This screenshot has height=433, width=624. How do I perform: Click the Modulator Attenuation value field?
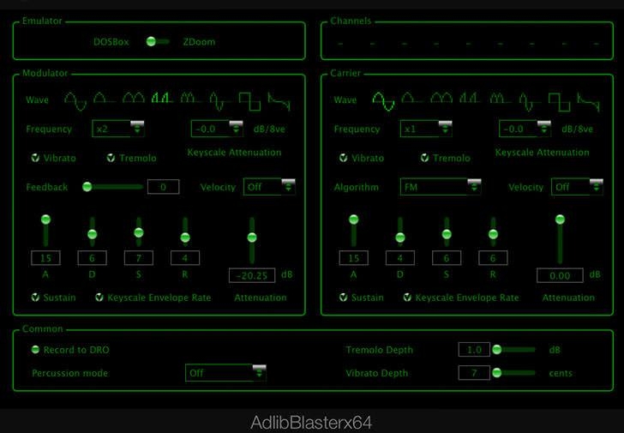click(x=252, y=275)
